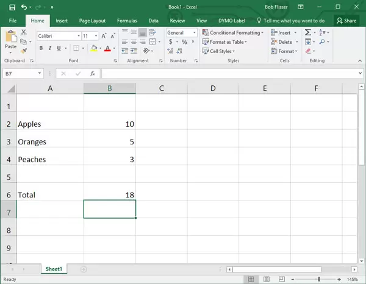Image resolution: width=366 pixels, height=284 pixels.
Task: Click the Insert Function fx icon
Action: 93,74
